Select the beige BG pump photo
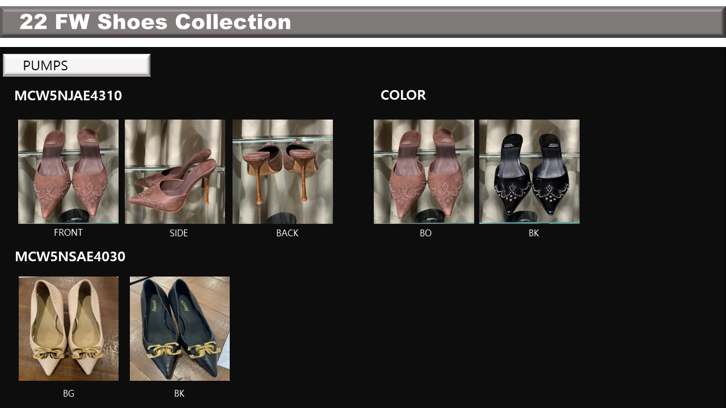Viewport: 726px width, 408px height. [69, 329]
